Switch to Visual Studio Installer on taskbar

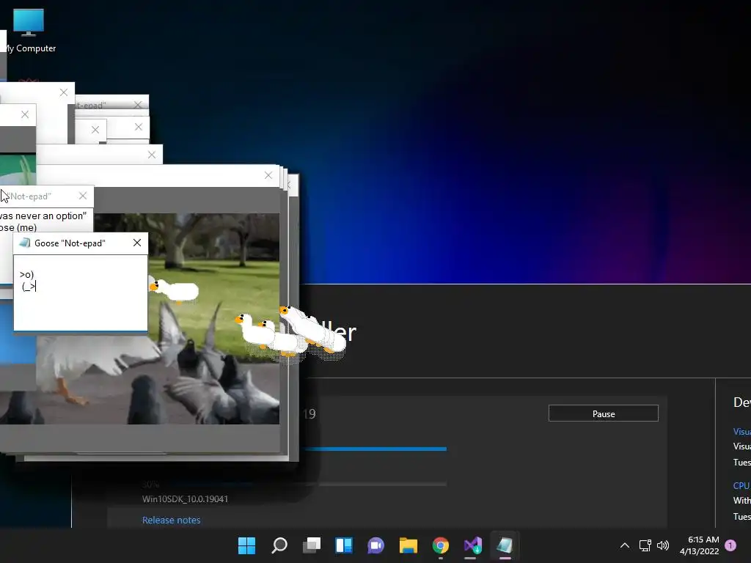473,545
